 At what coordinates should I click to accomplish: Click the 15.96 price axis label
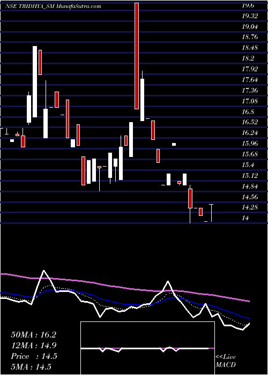(x=250, y=144)
